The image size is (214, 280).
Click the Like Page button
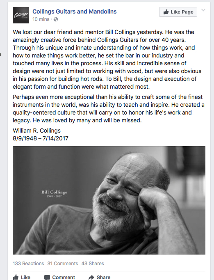(x=178, y=12)
